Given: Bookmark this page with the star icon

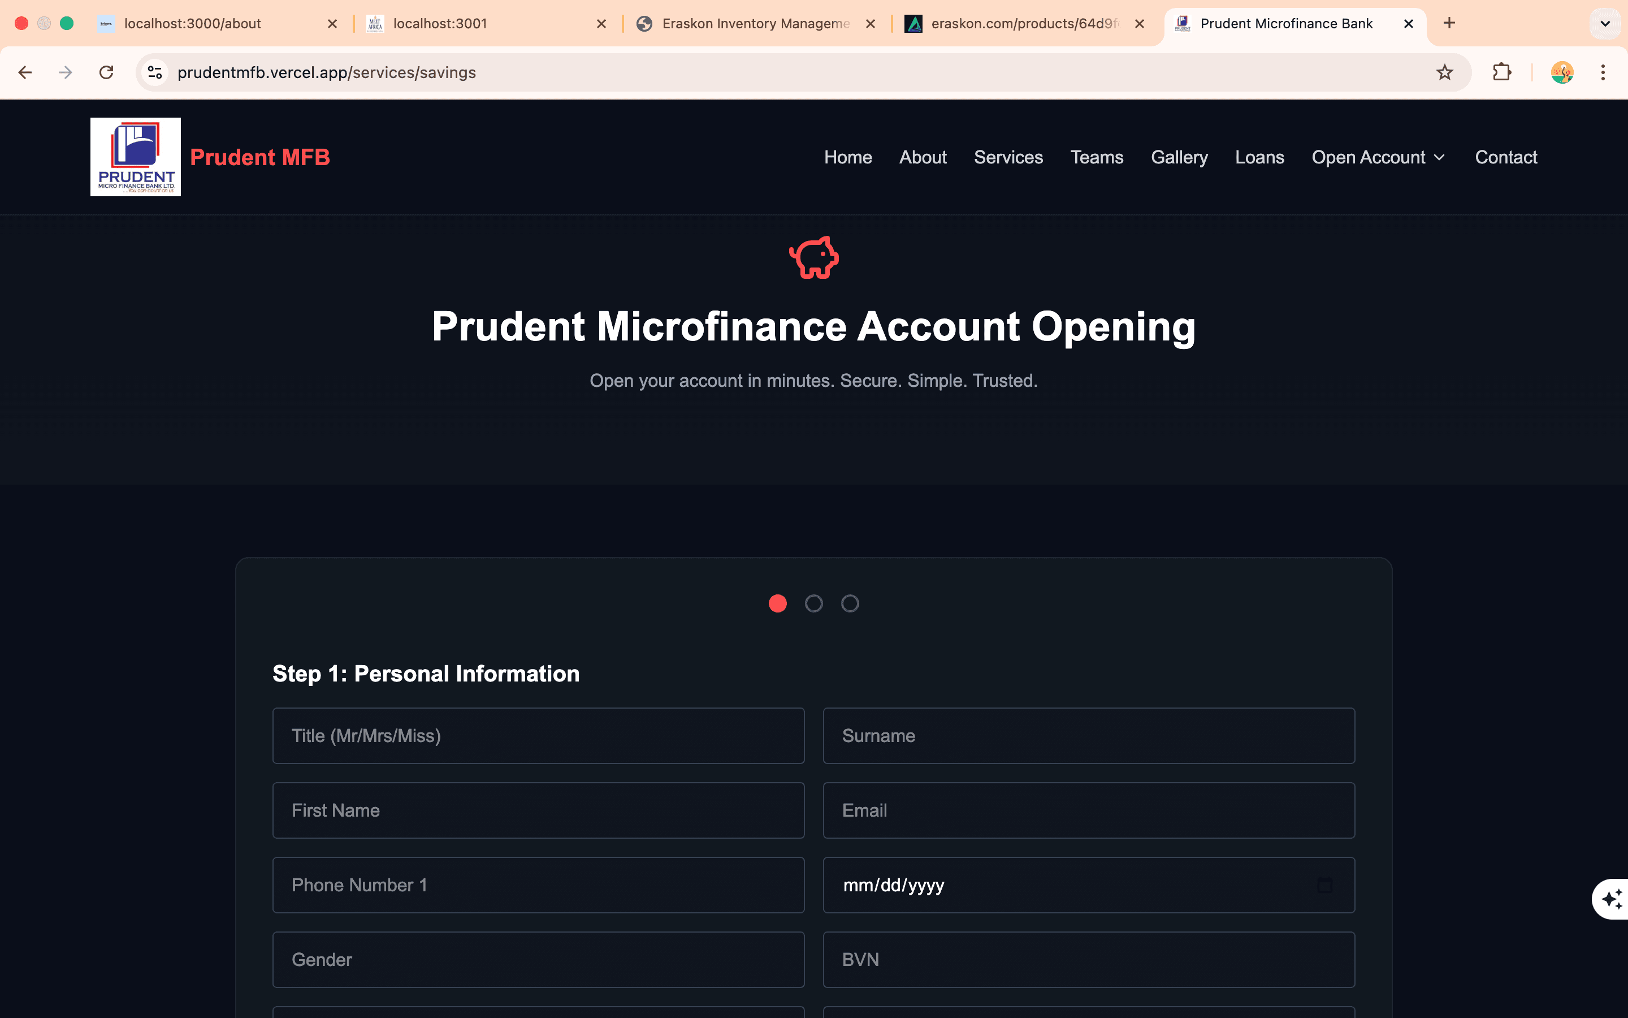Looking at the screenshot, I should point(1444,73).
